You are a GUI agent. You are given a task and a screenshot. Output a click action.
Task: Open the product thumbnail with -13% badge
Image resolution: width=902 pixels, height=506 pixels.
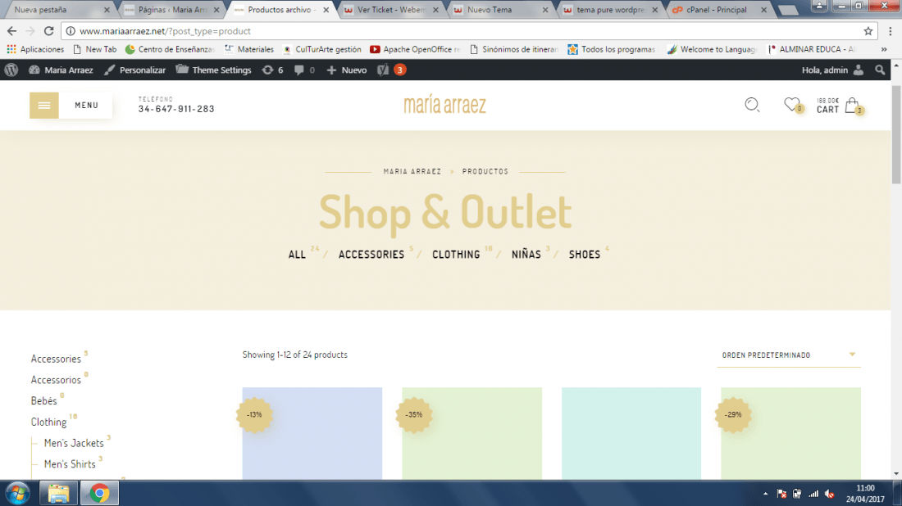(x=312, y=434)
